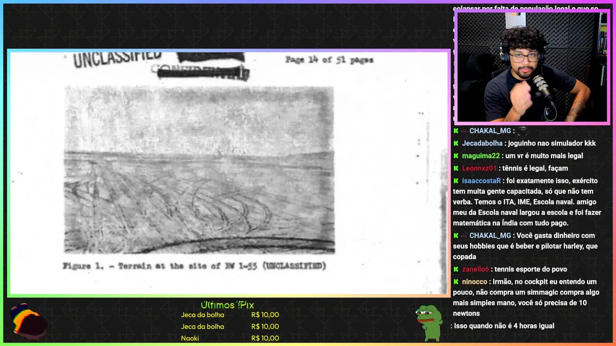
Task: Click the "Últimos !Pix" heading
Action: (227, 305)
